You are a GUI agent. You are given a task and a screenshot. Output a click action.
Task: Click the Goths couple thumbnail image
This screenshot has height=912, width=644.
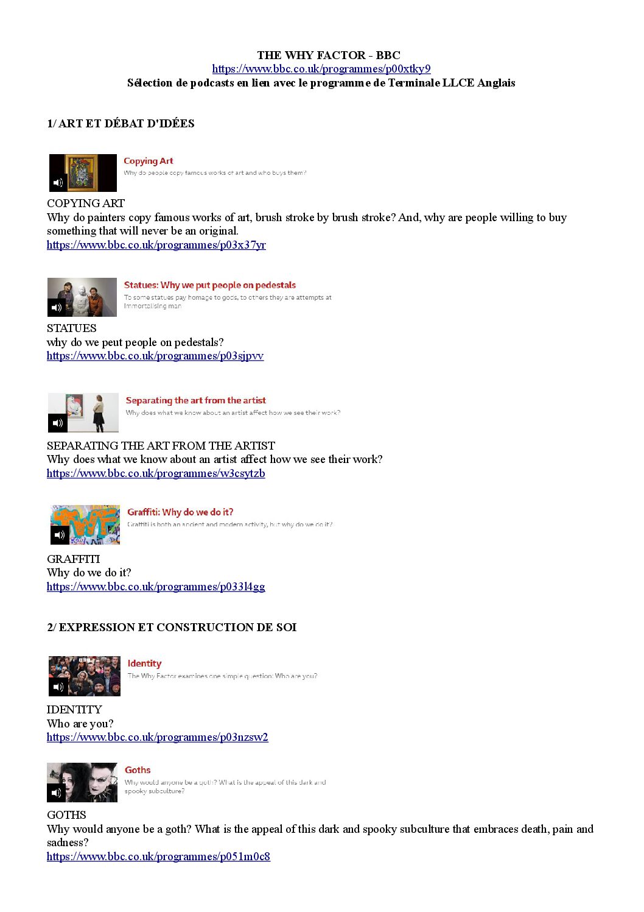pos(82,782)
